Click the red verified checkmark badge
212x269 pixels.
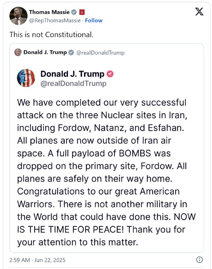click(110, 74)
